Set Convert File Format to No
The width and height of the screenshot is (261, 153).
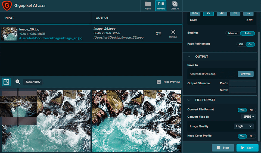[x=251, y=110]
